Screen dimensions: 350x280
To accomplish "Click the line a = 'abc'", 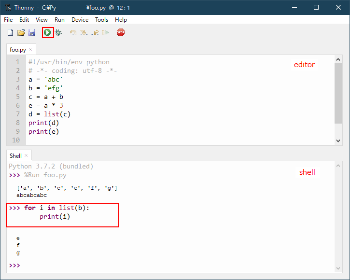I will [x=45, y=79].
